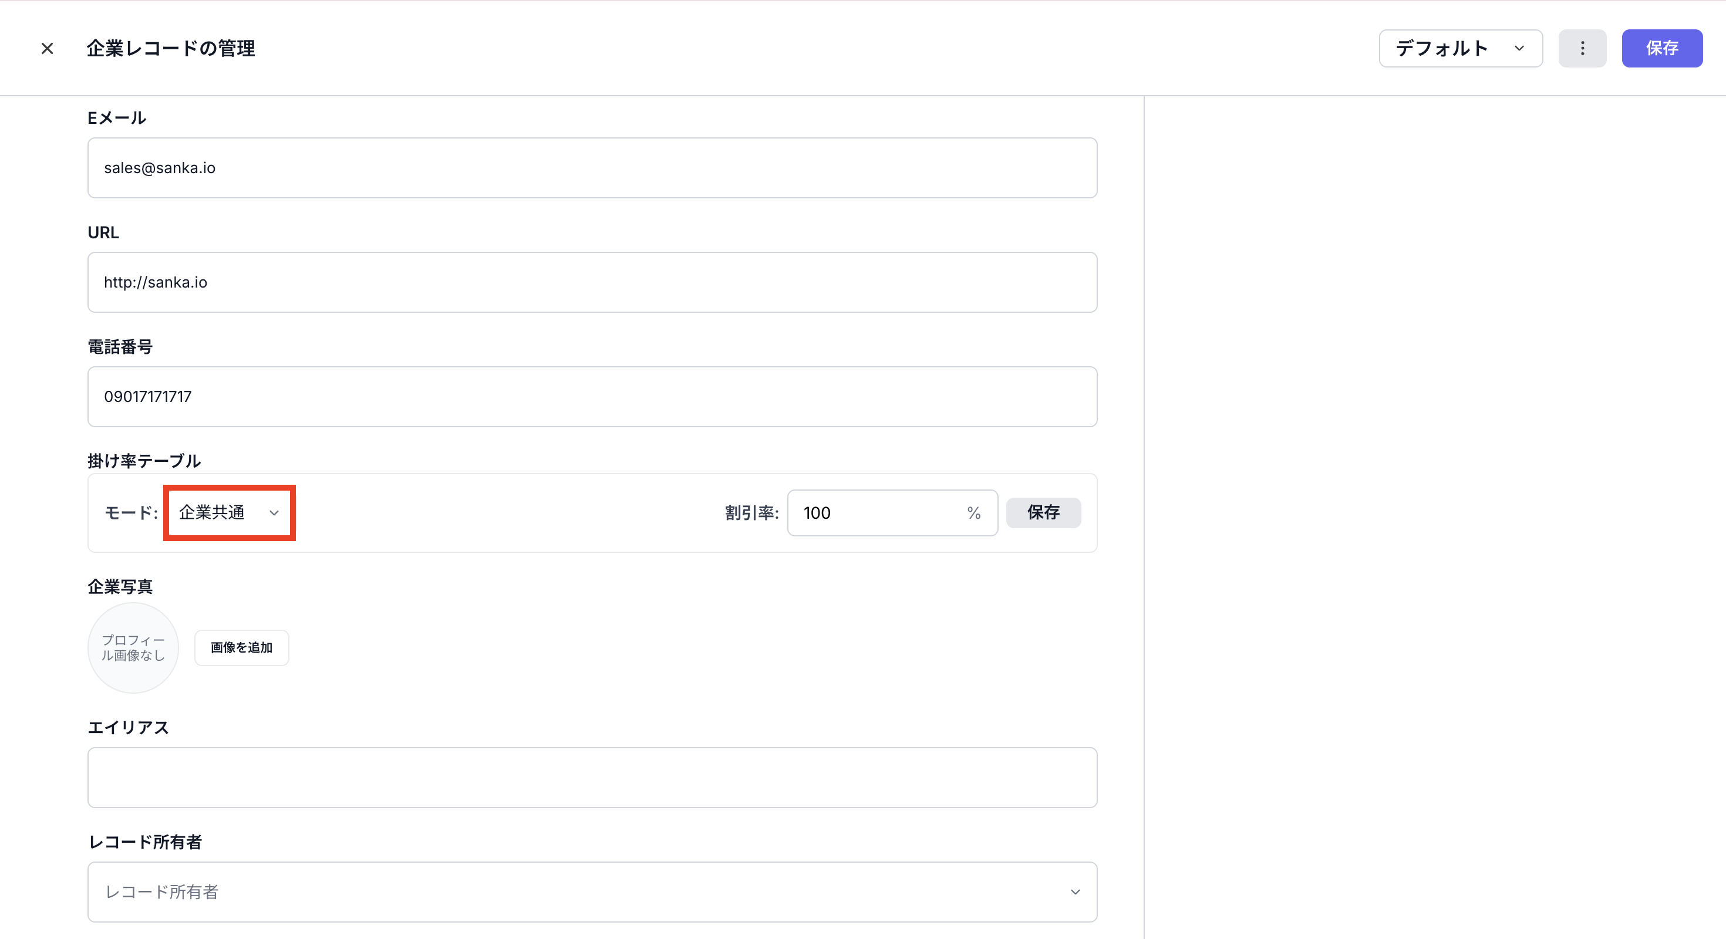Screen dimensions: 1726x939
Task: Focus the Eメール input field
Action: 592,168
